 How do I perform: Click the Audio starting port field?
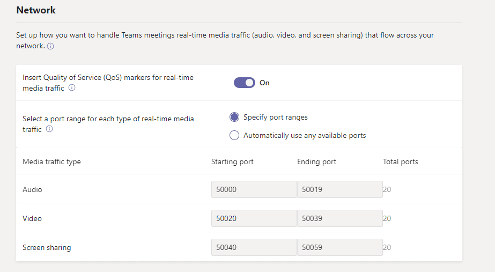pos(254,189)
